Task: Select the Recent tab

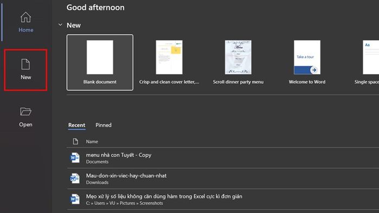Action: [77, 125]
